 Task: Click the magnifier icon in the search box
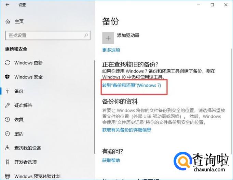86,35
